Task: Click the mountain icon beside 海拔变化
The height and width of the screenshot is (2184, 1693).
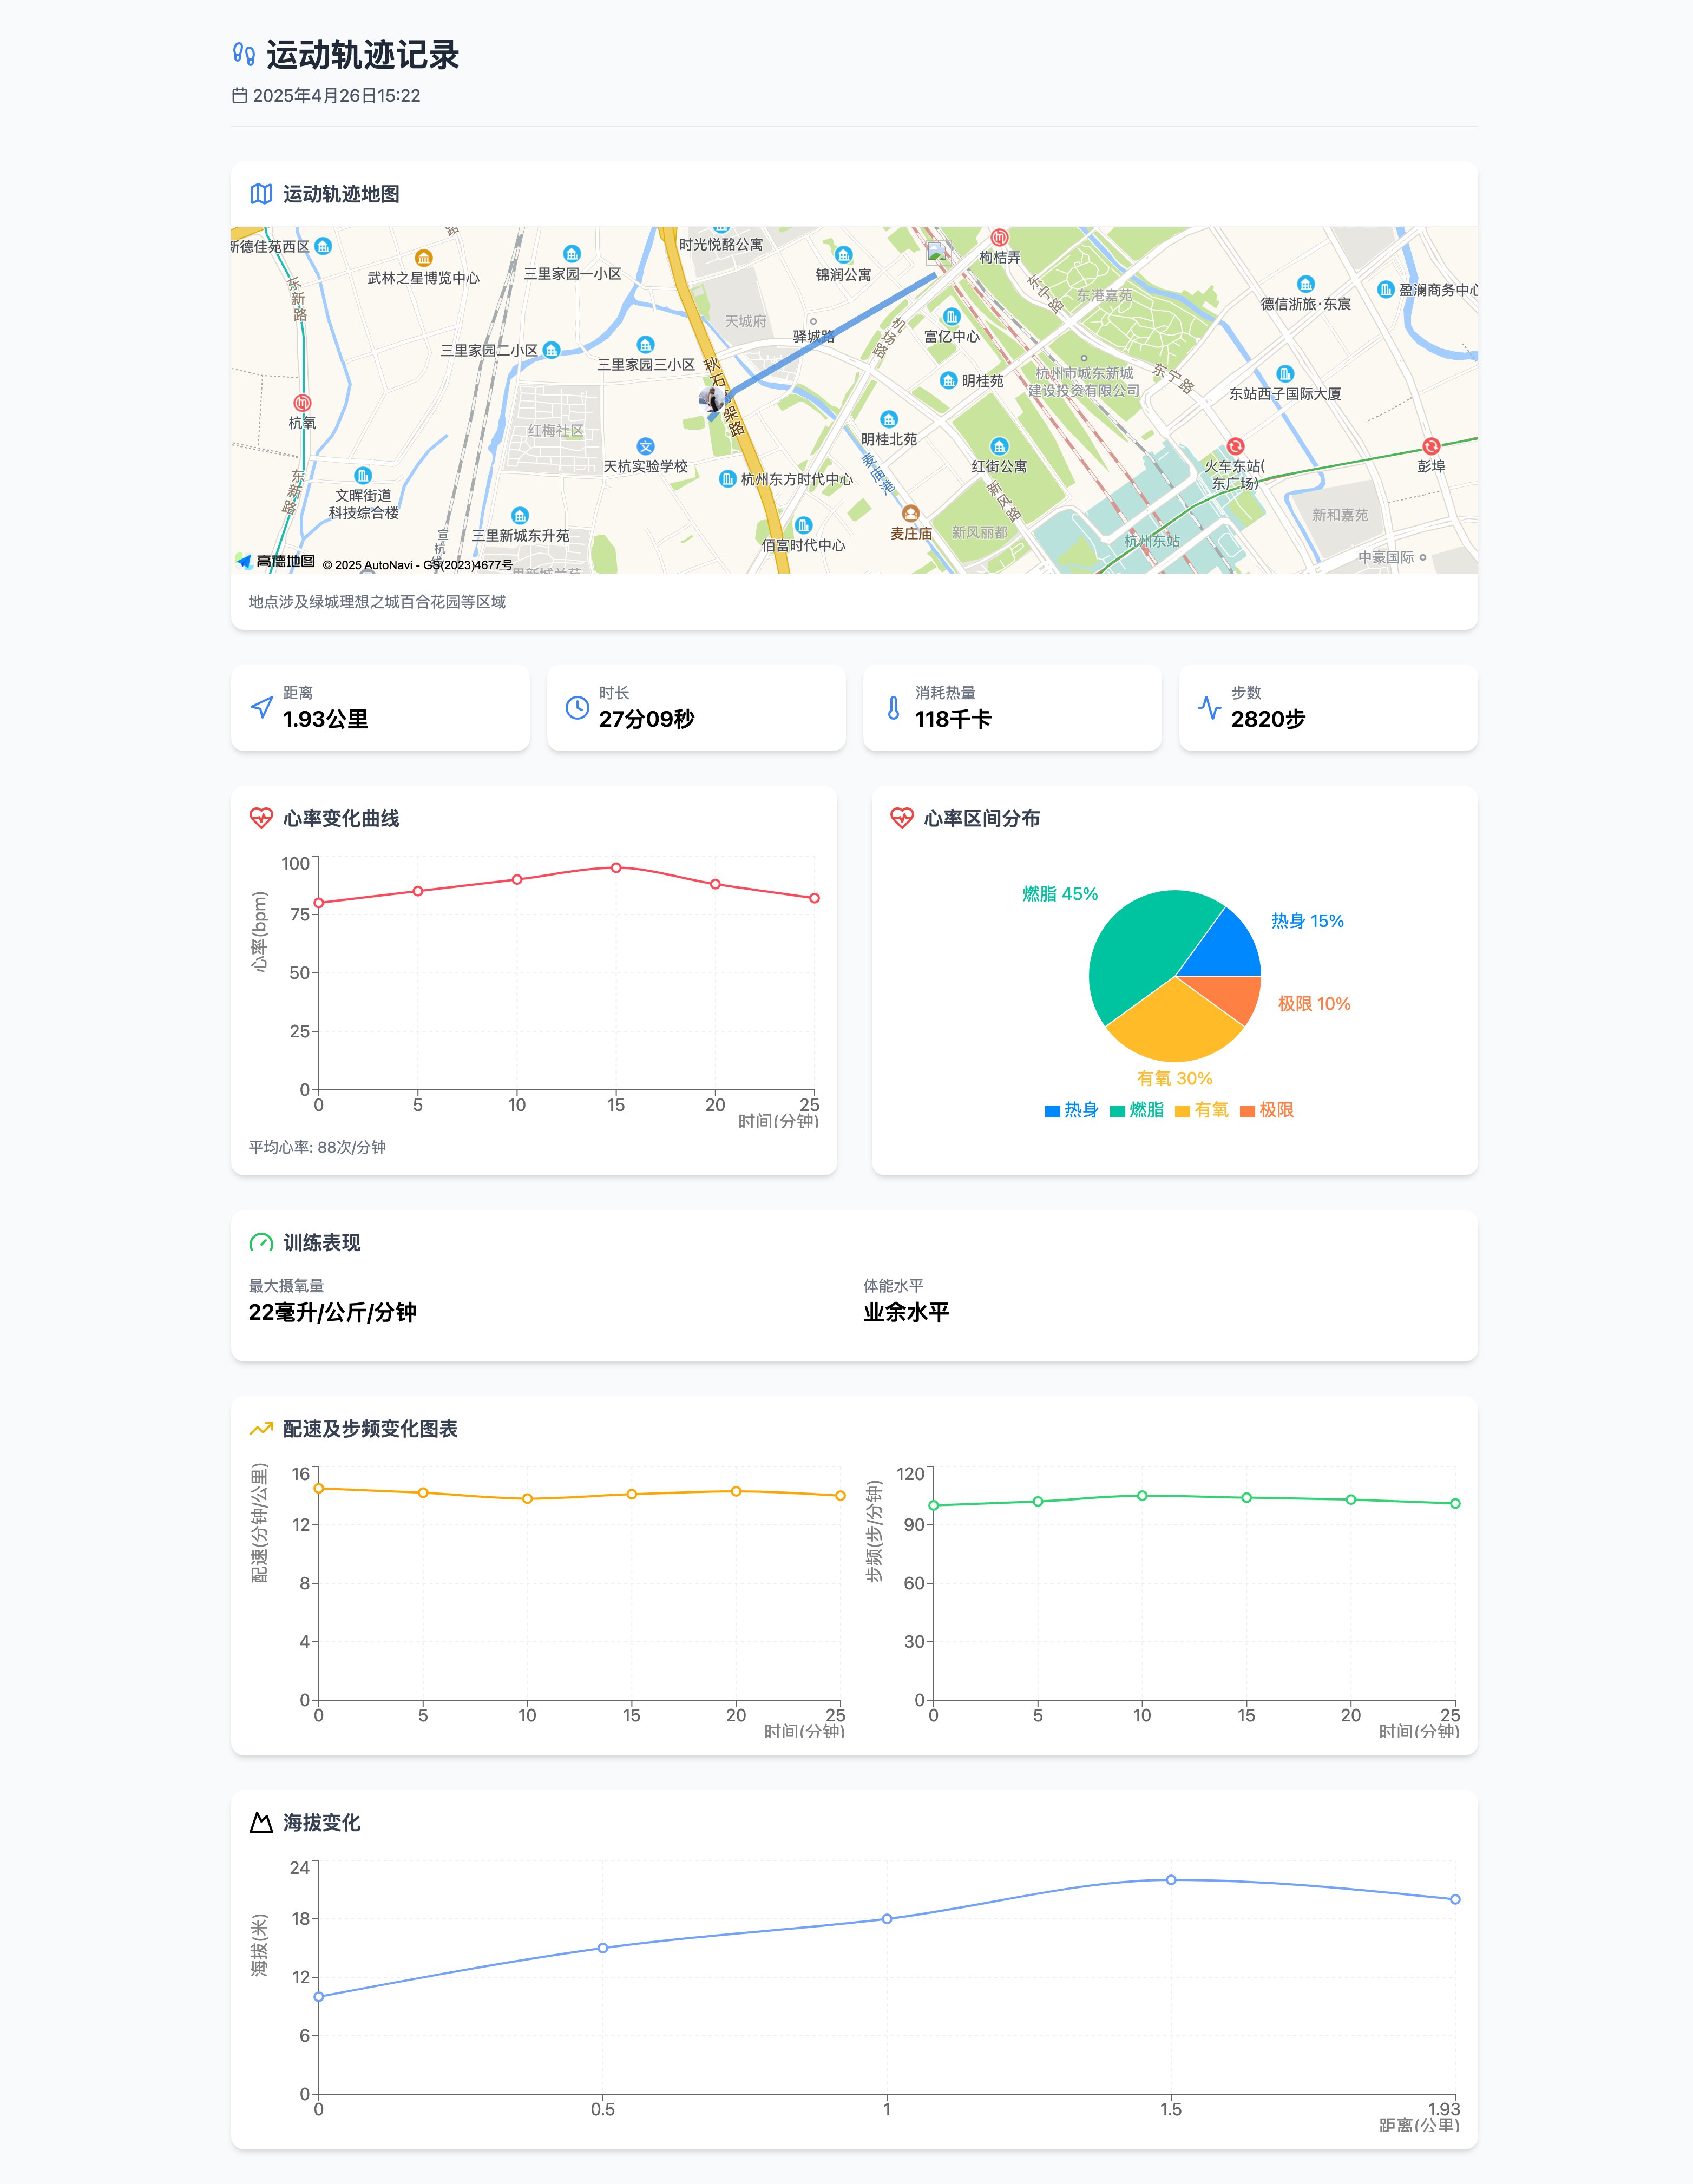Action: tap(261, 1823)
